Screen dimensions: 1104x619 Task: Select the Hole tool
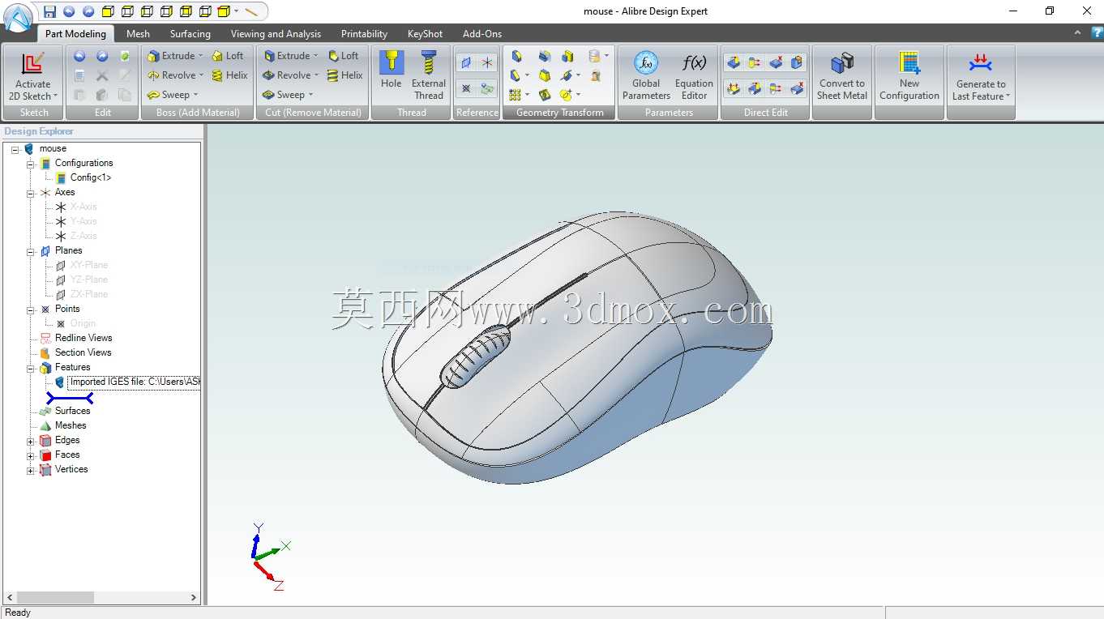(392, 70)
